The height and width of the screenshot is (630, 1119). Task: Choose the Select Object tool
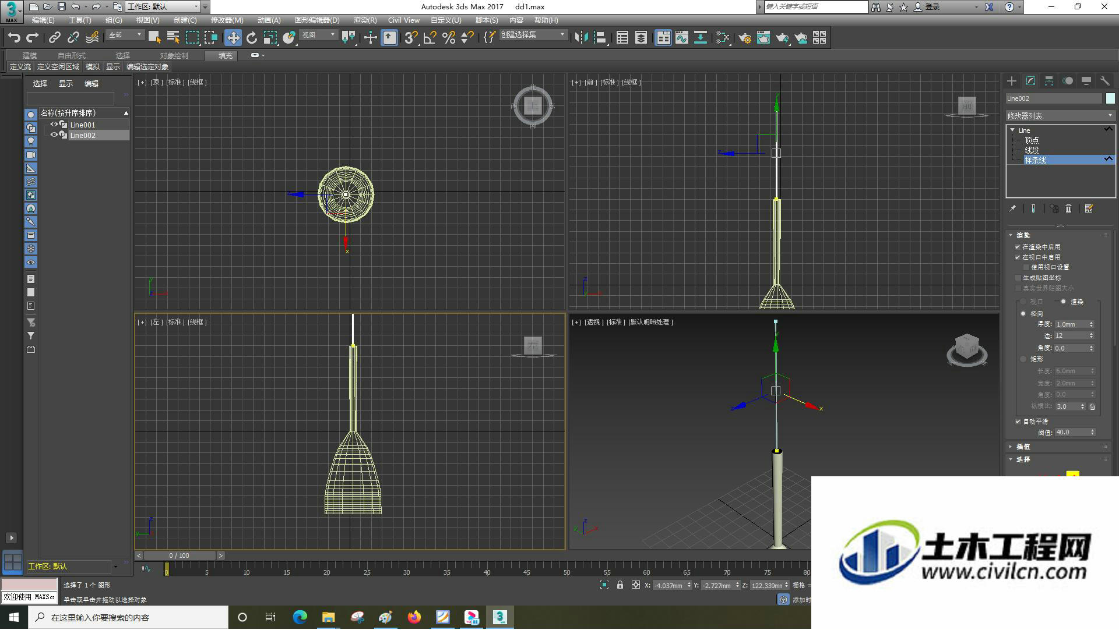coord(154,38)
